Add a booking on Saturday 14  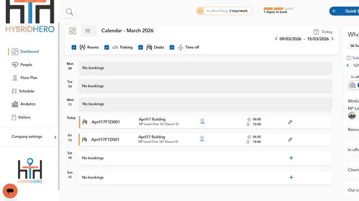click(291, 158)
